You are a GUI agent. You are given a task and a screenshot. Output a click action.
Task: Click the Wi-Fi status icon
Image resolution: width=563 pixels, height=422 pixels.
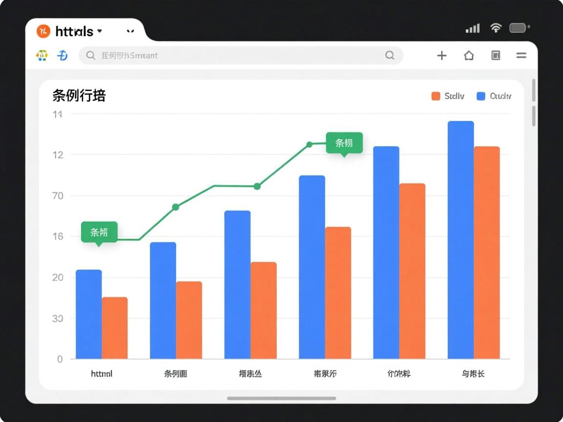tap(496, 28)
